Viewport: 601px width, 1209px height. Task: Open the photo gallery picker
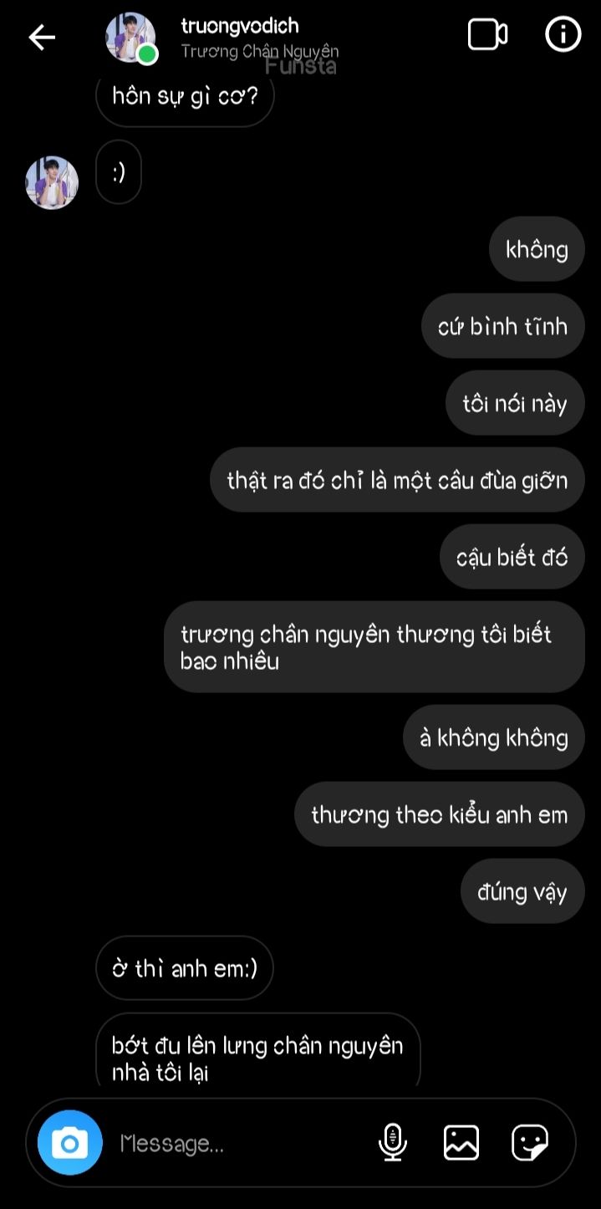(x=461, y=1142)
